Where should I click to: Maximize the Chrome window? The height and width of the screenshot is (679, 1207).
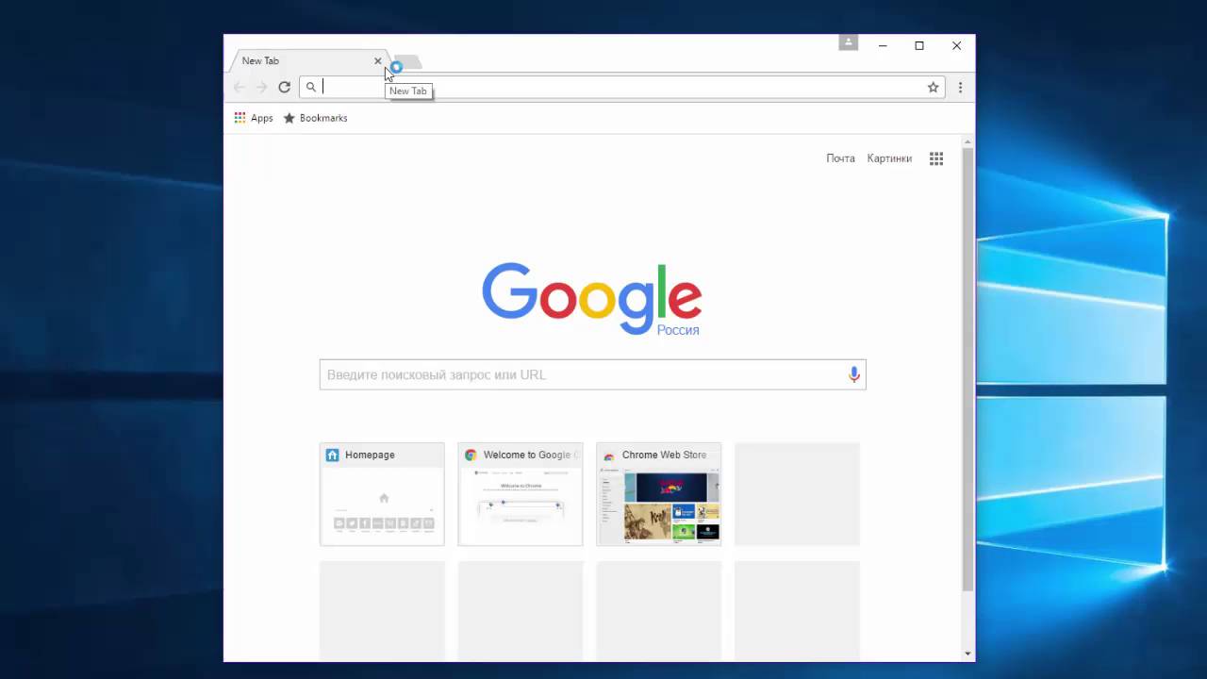[x=919, y=45]
